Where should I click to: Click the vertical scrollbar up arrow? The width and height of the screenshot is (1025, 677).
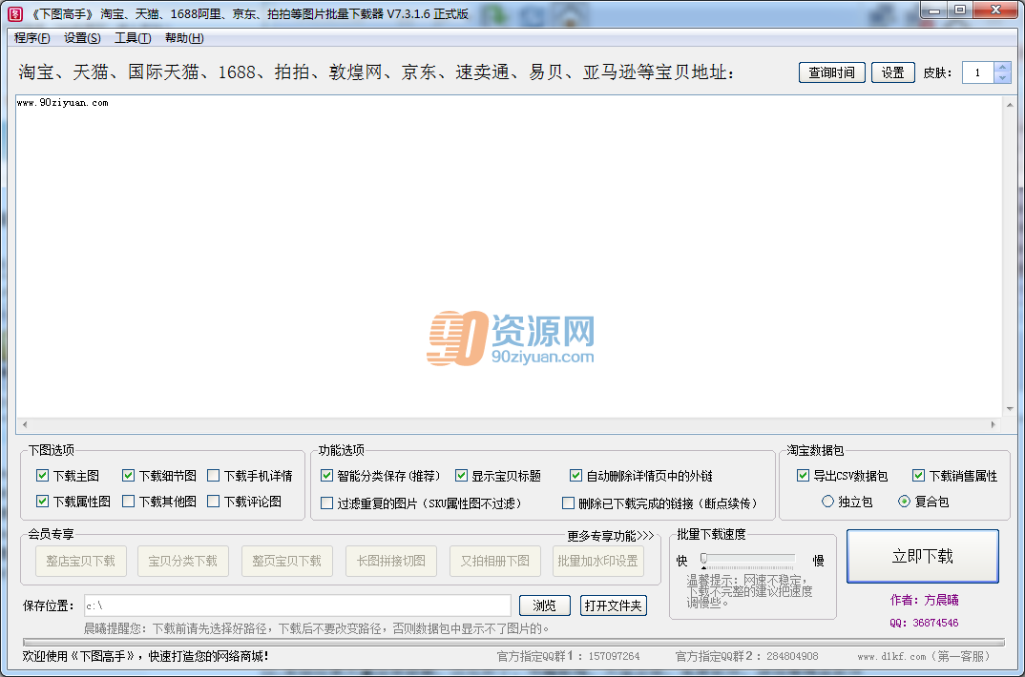[x=1010, y=105]
